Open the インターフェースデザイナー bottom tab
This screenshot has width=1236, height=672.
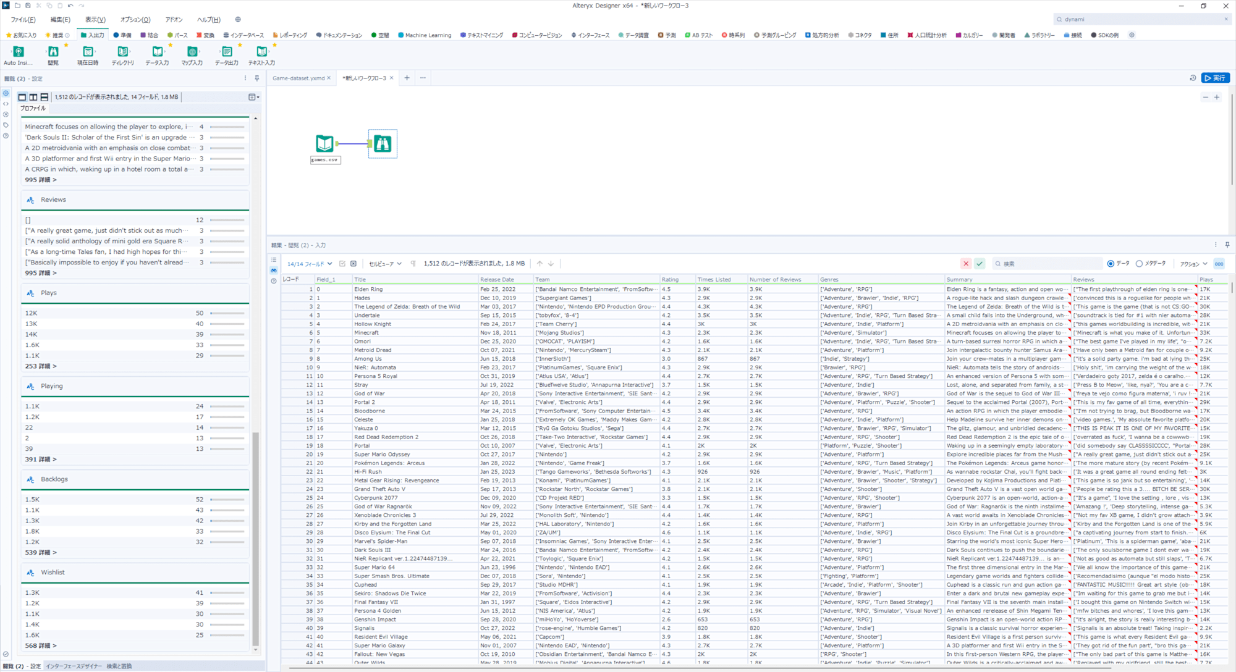74,666
